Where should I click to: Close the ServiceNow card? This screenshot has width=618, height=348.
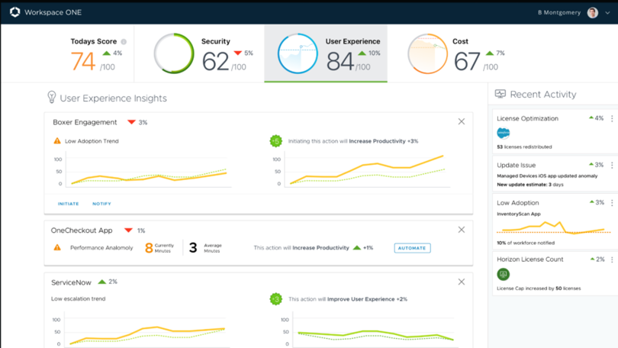pyautogui.click(x=462, y=282)
